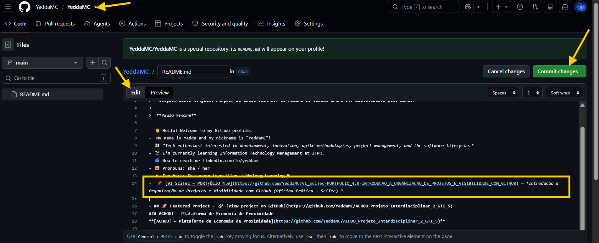Click the page vertical scrollbar
This screenshot has width=599, height=243.
click(x=596, y=91)
